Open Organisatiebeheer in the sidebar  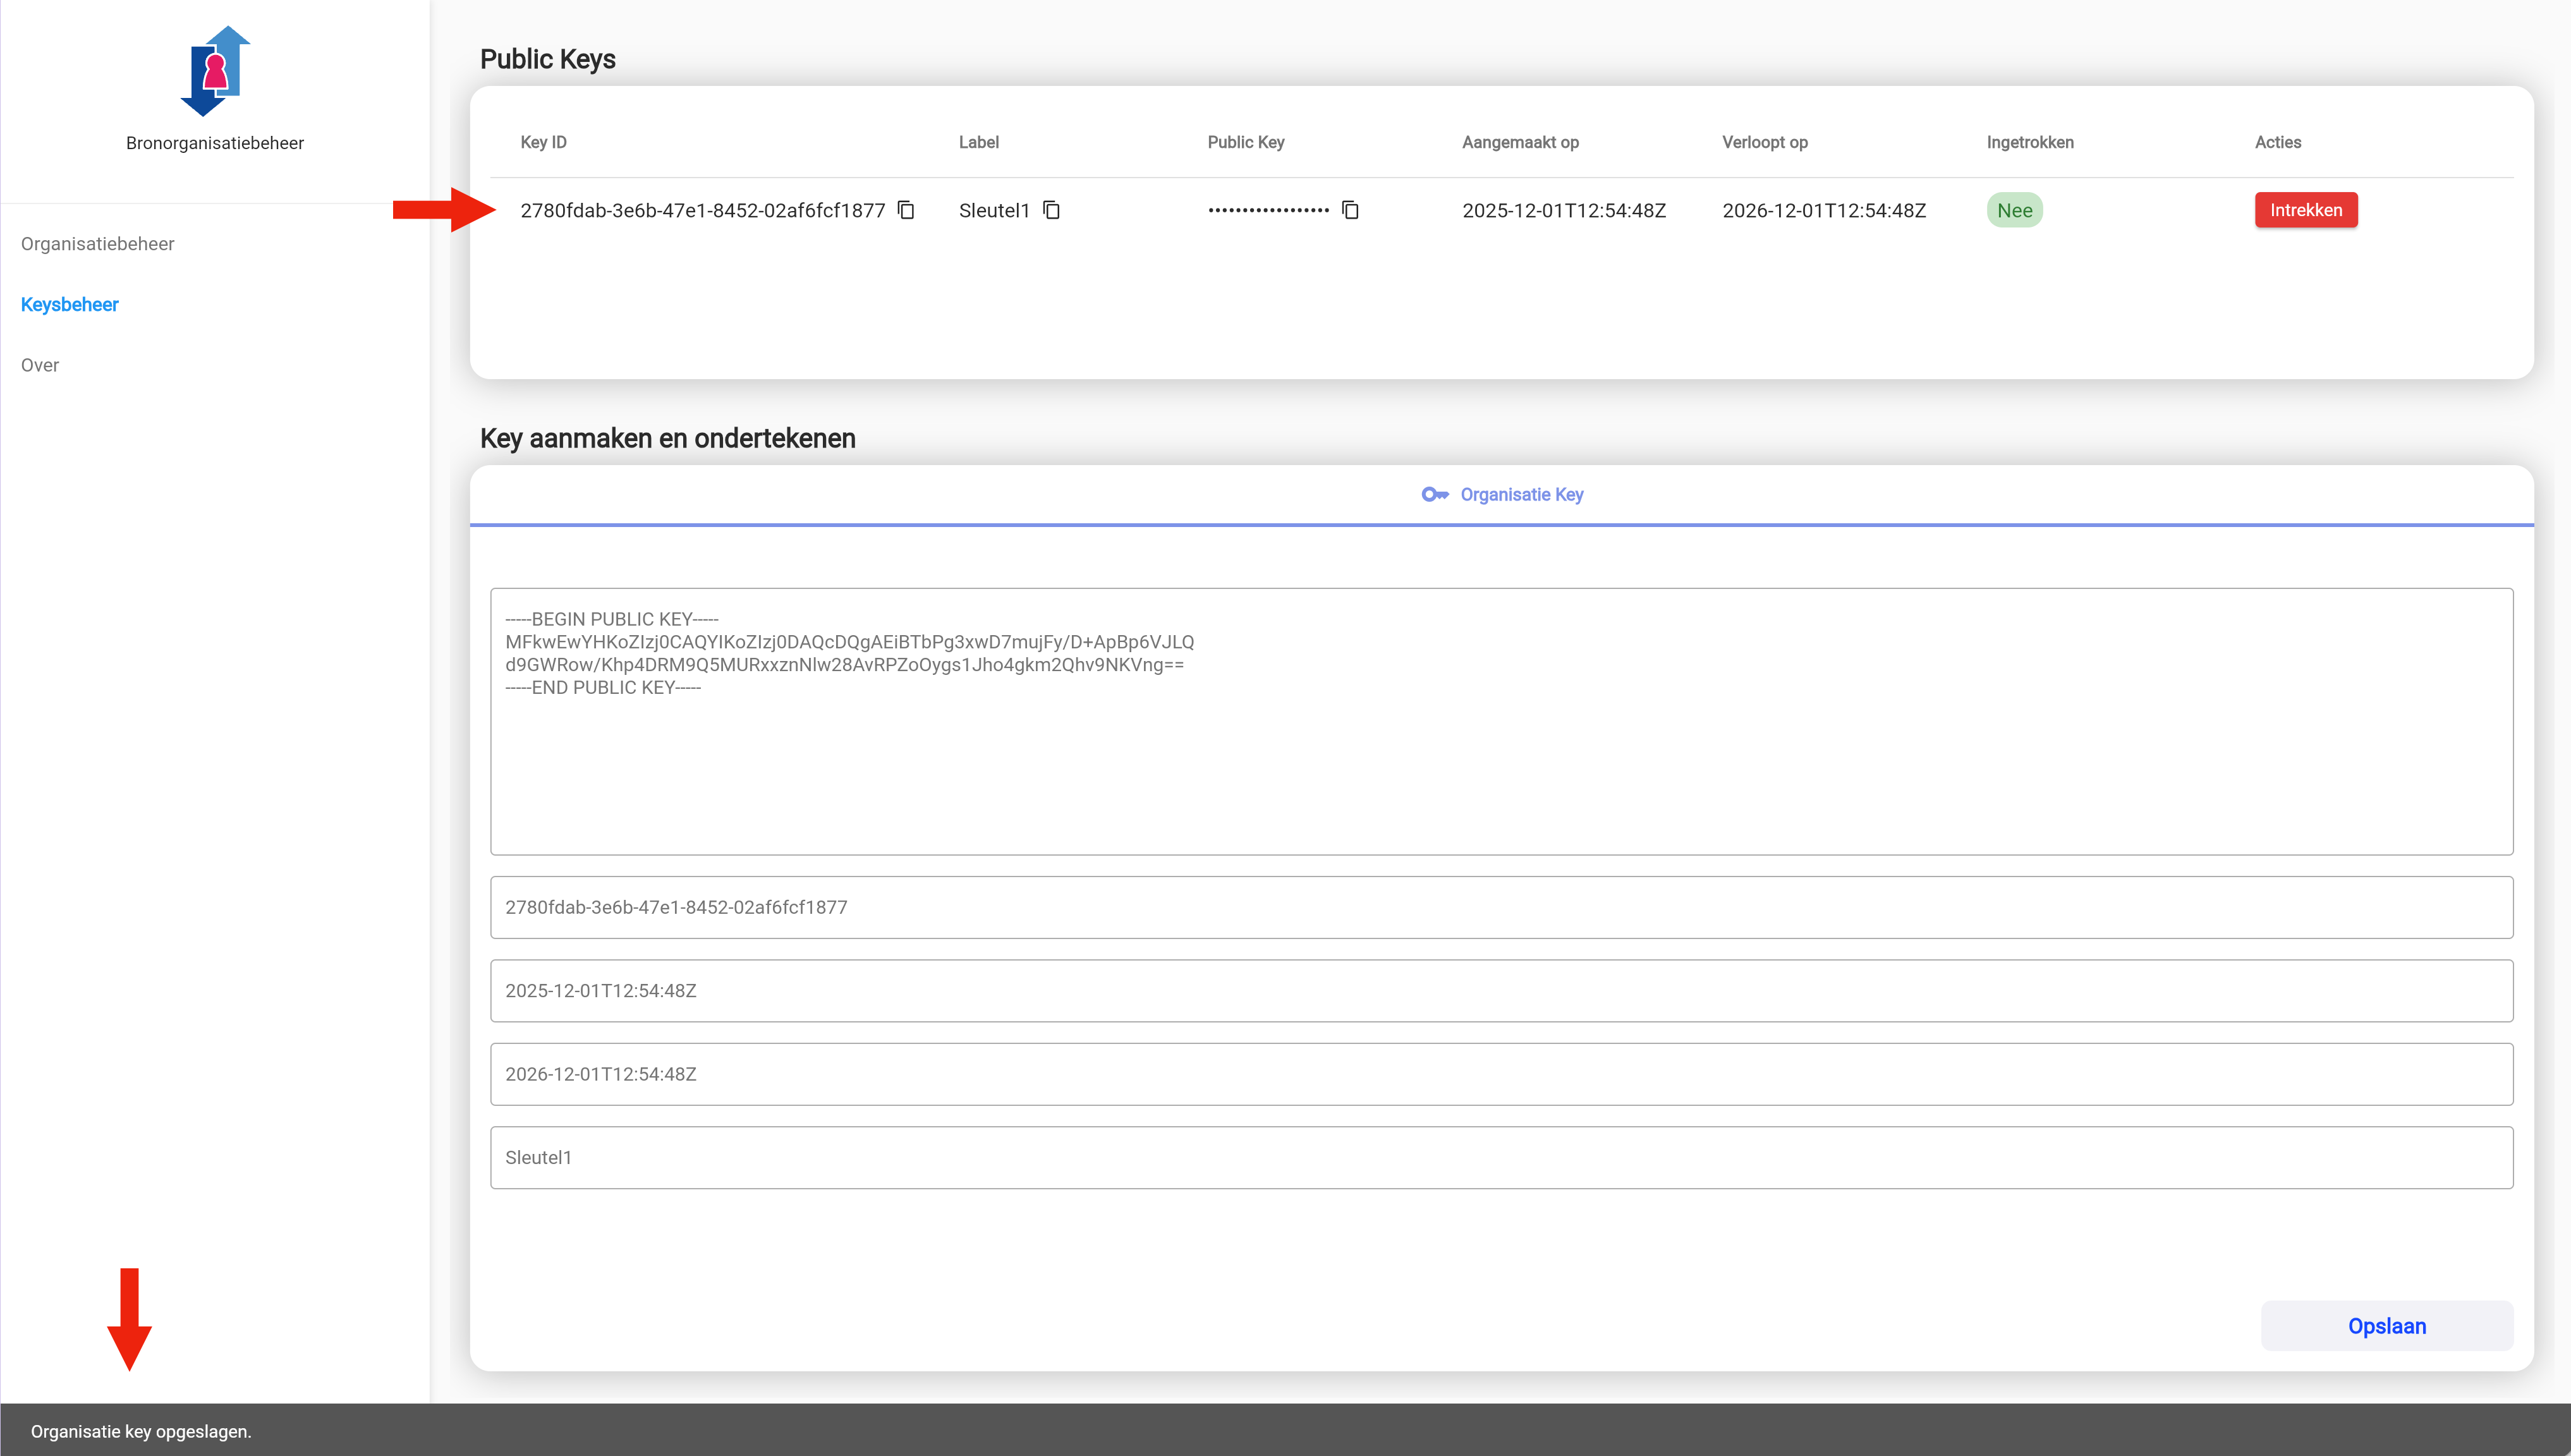pyautogui.click(x=97, y=244)
